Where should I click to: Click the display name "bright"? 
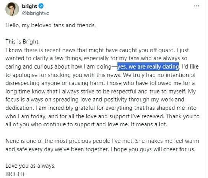point(30,6)
